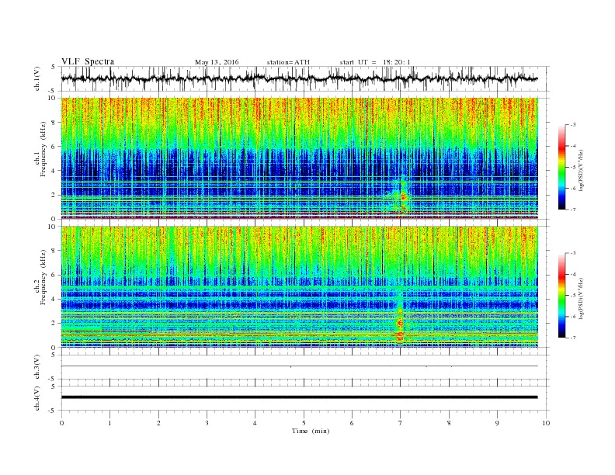
Task: Click the thin flat ch.3 voltage trace
Action: click(x=299, y=366)
